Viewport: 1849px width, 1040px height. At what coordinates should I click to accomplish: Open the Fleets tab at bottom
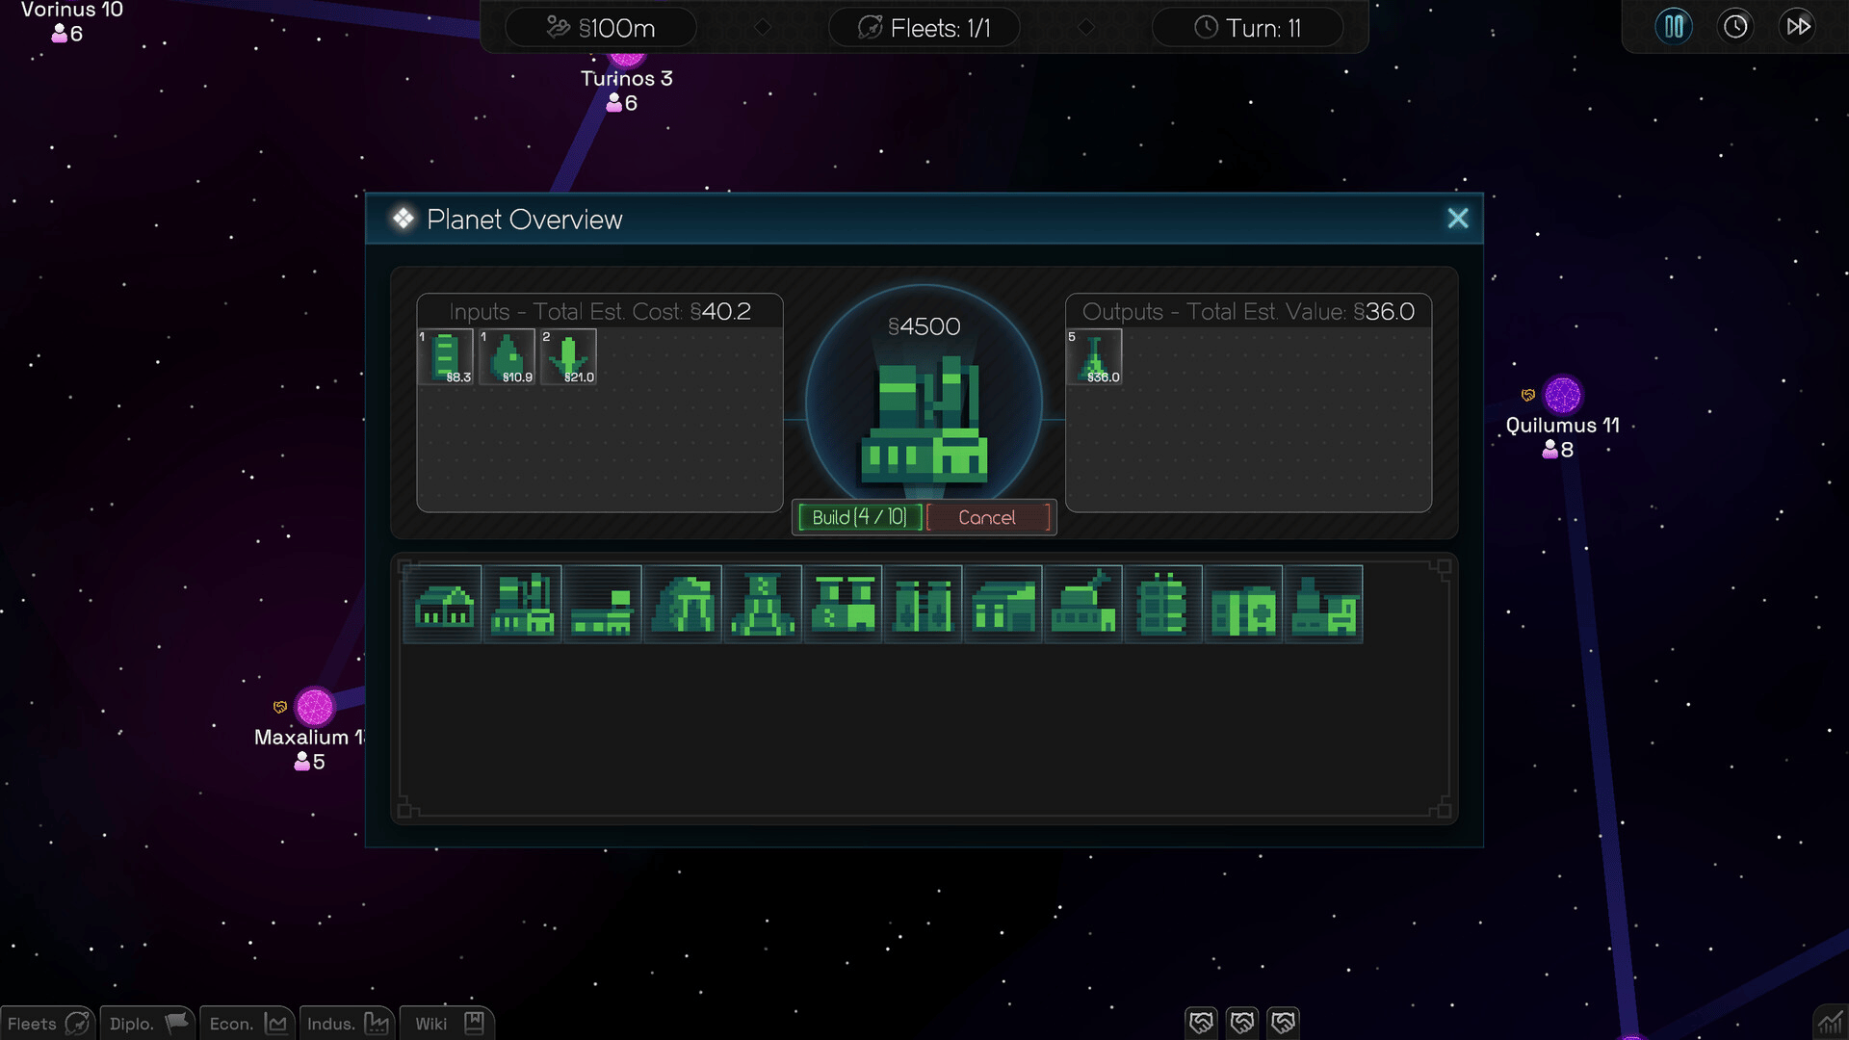(x=47, y=1023)
